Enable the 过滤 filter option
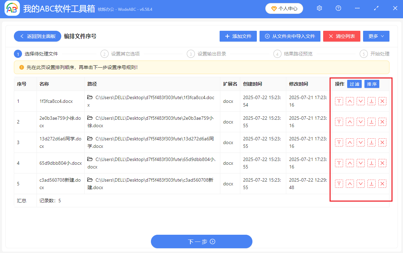The width and height of the screenshot is (403, 253). coord(354,84)
